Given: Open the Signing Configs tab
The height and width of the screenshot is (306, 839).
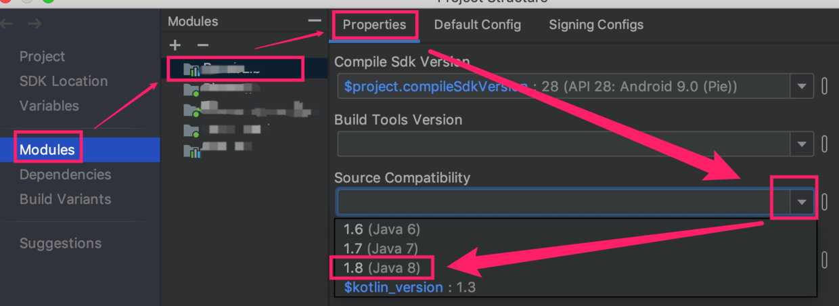Looking at the screenshot, I should (596, 25).
